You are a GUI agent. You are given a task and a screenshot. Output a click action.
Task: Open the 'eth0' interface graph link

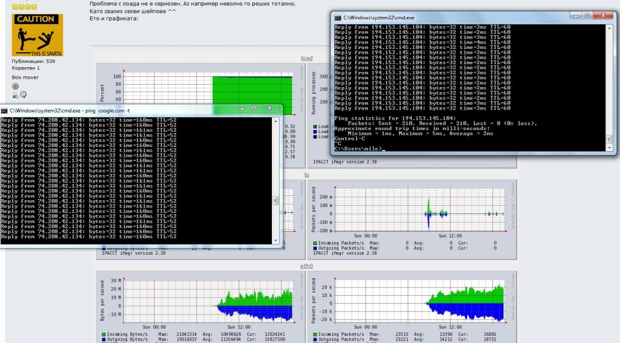306,266
